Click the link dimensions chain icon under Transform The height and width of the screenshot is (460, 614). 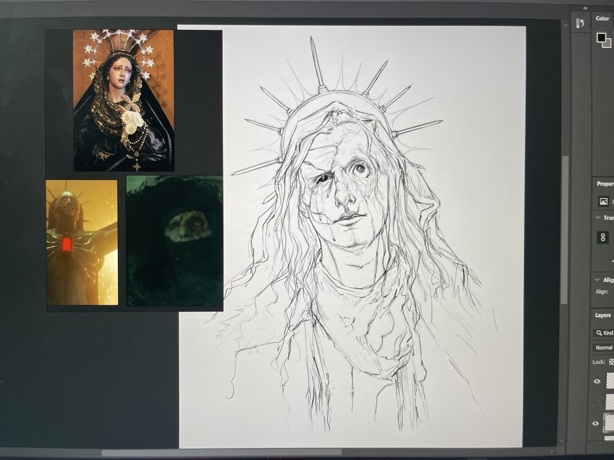point(603,238)
